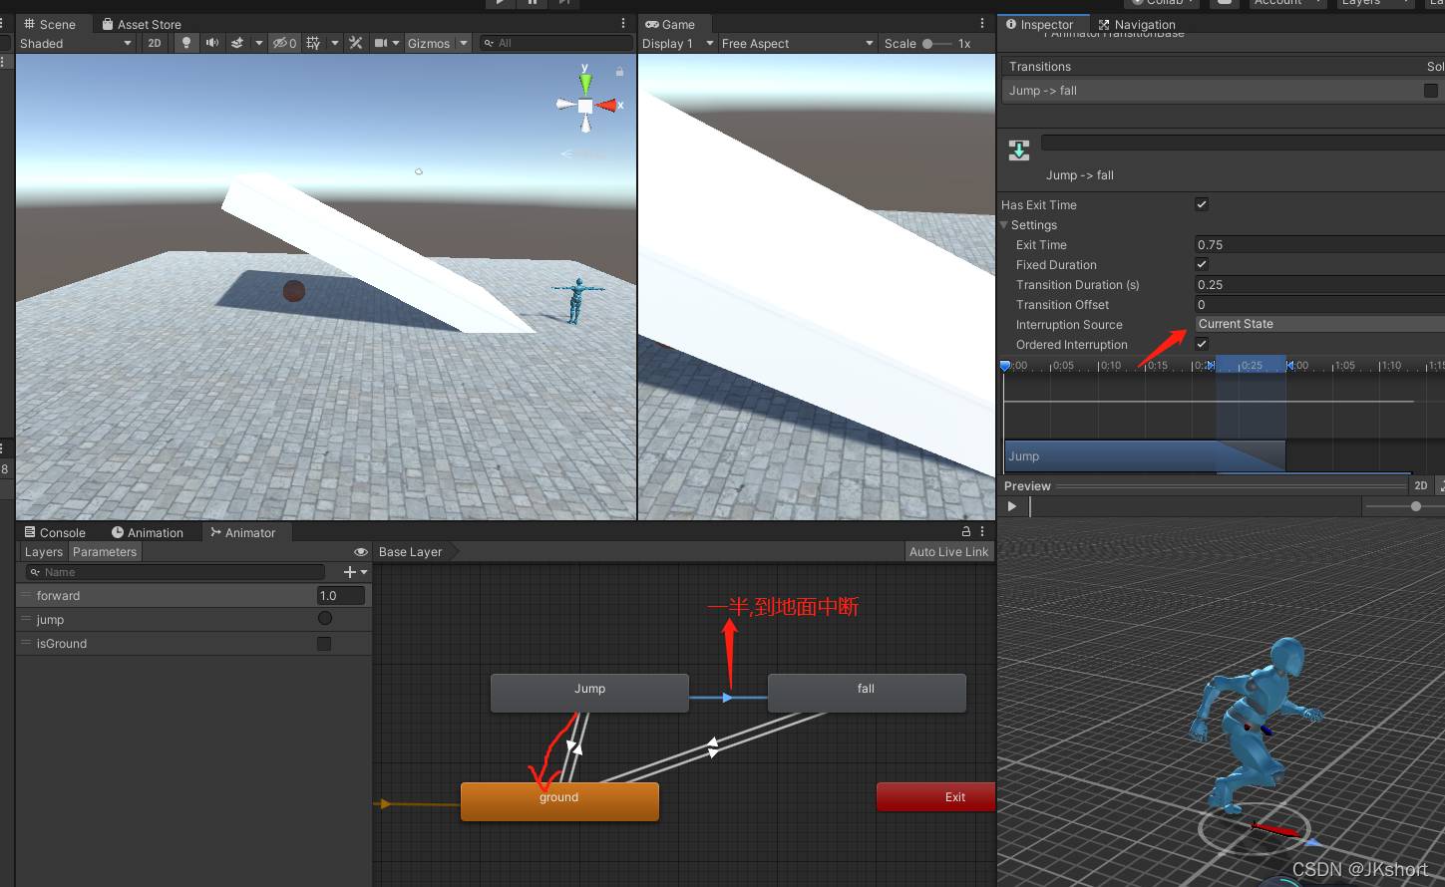1445x887 pixels.
Task: Play the animation preview
Action: 1012,506
